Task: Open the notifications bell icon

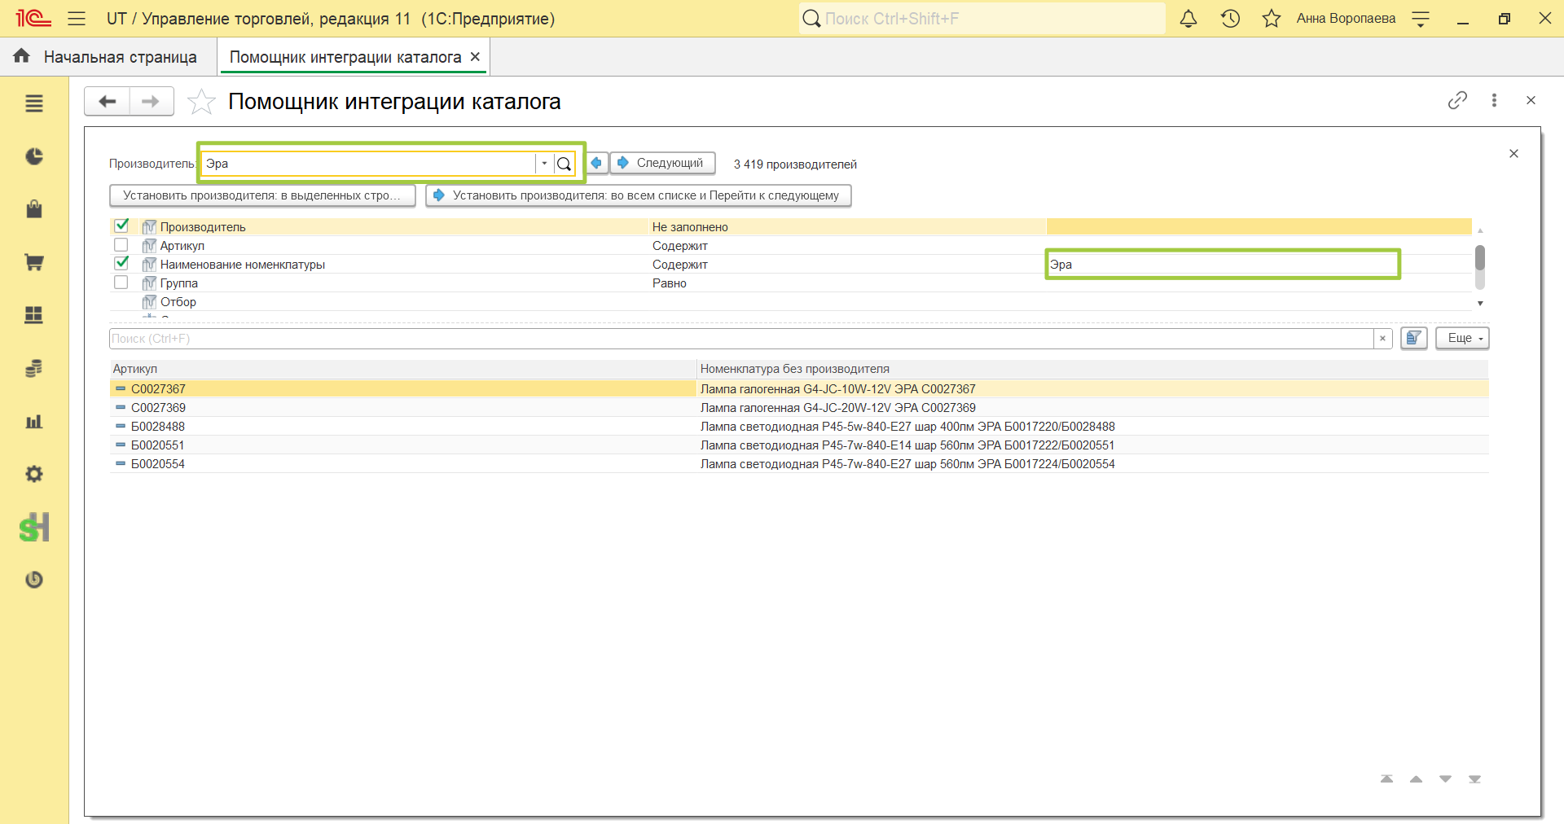Action: click(x=1188, y=18)
